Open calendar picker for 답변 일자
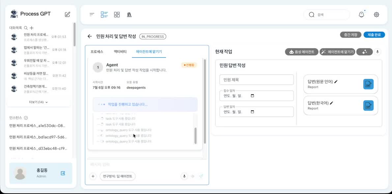Image resolution: width=392 pixels, height=194 pixels. coord(252,111)
